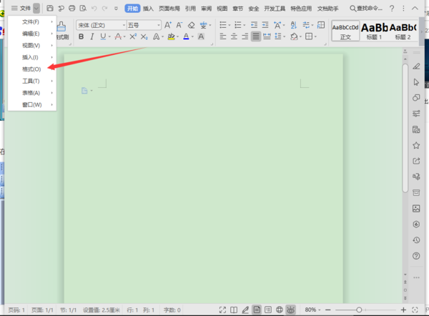The height and width of the screenshot is (316, 429).
Task: Click Distributed alignment icon
Action: (x=267, y=36)
